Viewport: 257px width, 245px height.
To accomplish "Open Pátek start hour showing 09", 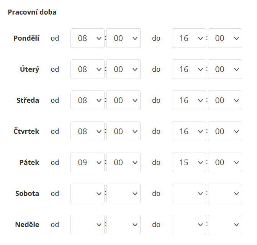I will click(x=87, y=163).
